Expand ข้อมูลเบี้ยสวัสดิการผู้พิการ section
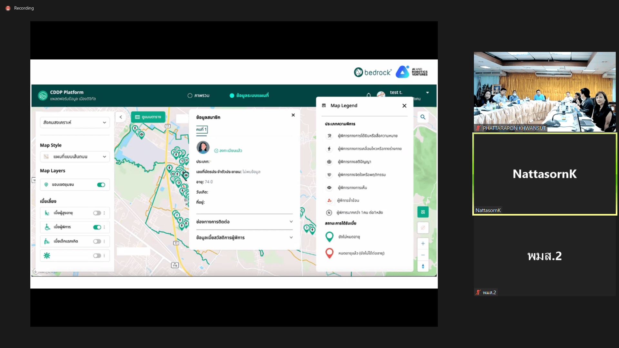Image resolution: width=619 pixels, height=348 pixels. (244, 237)
